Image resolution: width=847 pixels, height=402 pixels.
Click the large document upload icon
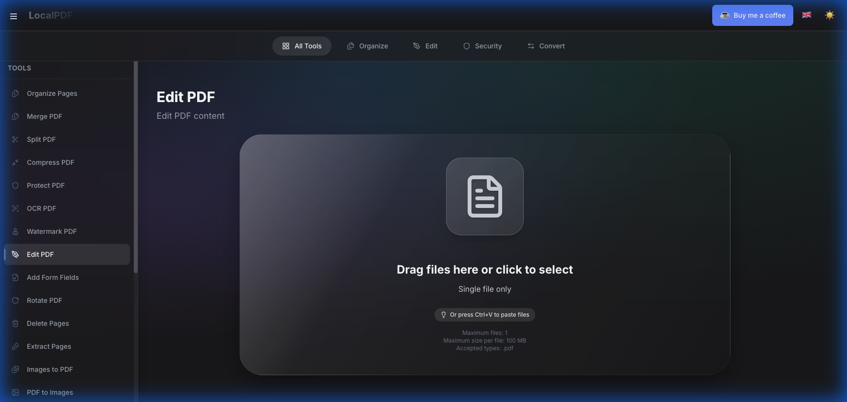(485, 196)
